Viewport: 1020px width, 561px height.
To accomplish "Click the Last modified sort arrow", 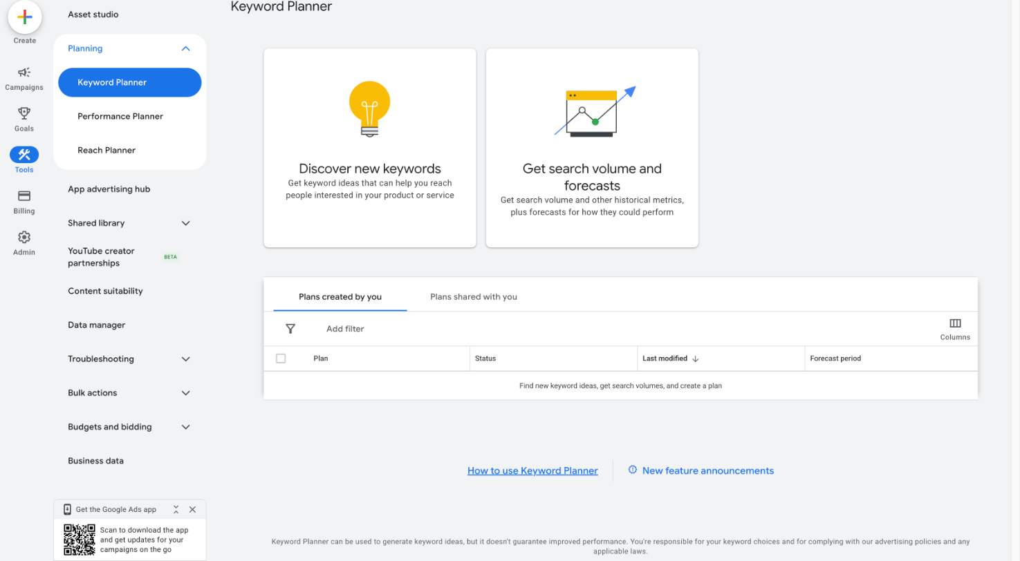I will click(x=696, y=359).
